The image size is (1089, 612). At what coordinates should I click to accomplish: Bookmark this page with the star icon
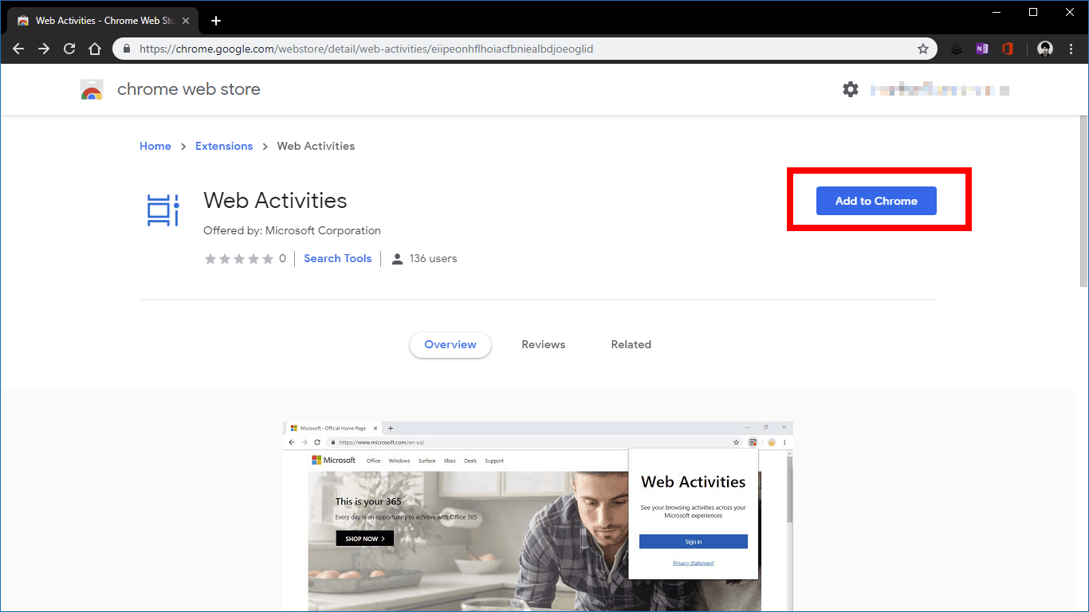pyautogui.click(x=923, y=49)
